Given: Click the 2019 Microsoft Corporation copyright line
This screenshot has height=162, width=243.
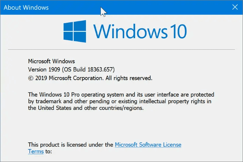Looking at the screenshot, I should click(90, 78).
